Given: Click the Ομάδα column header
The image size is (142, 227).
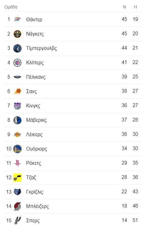Looking at the screenshot, I should [x=11, y=7].
